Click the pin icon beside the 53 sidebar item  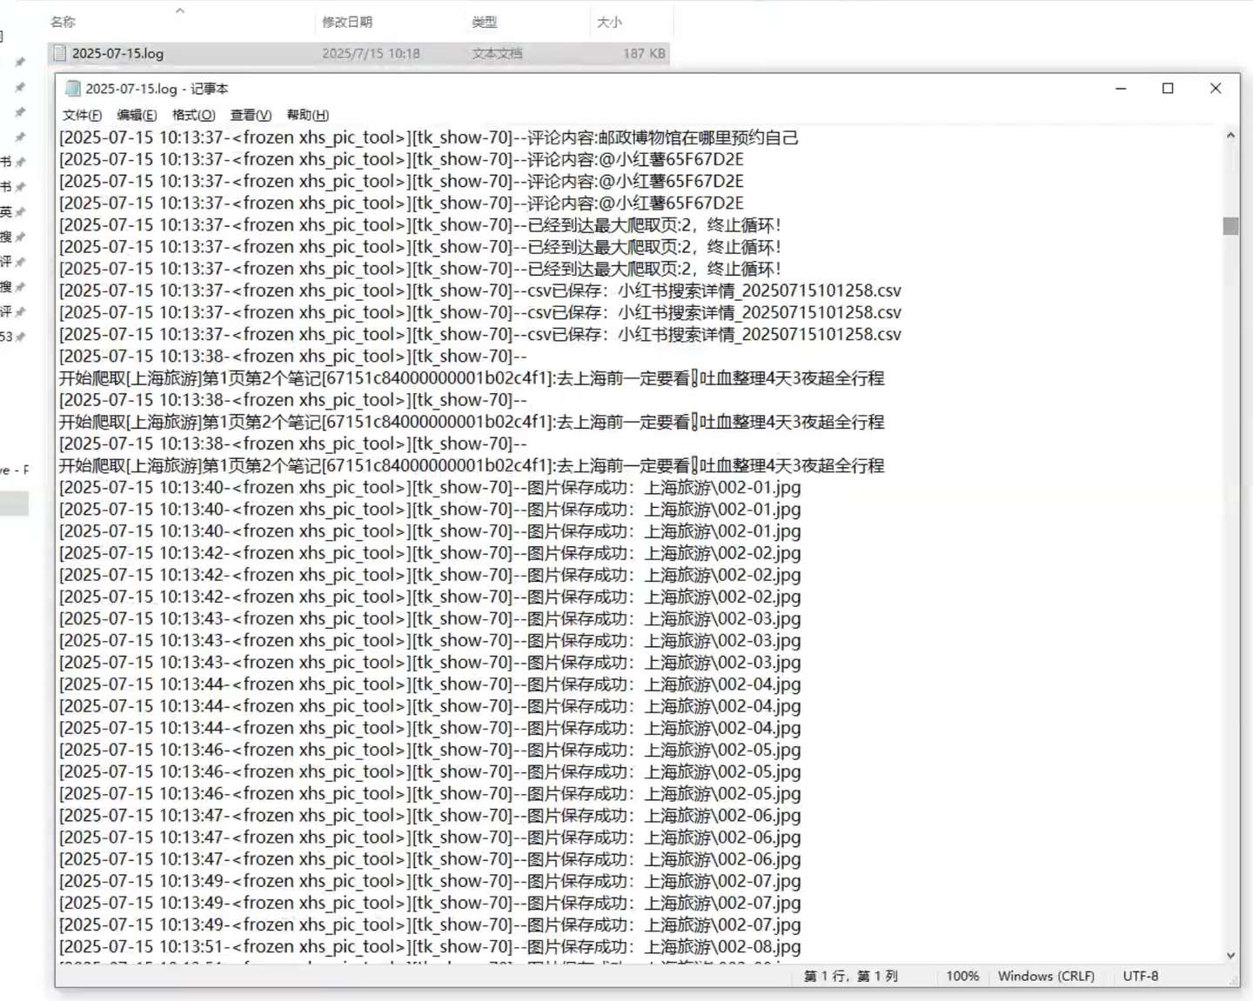coord(20,337)
